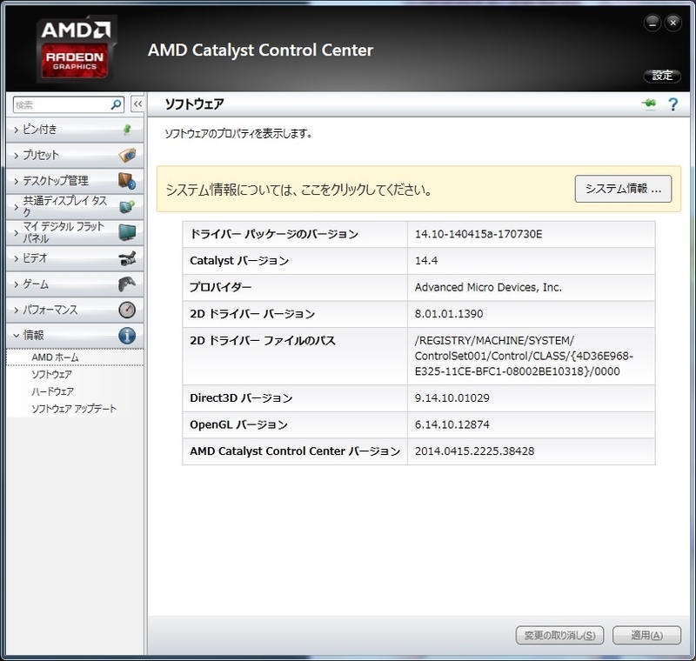
Task: Click the 適用(A) button
Action: tap(646, 635)
